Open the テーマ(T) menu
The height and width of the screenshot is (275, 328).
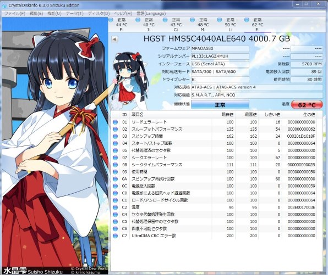click(x=75, y=14)
